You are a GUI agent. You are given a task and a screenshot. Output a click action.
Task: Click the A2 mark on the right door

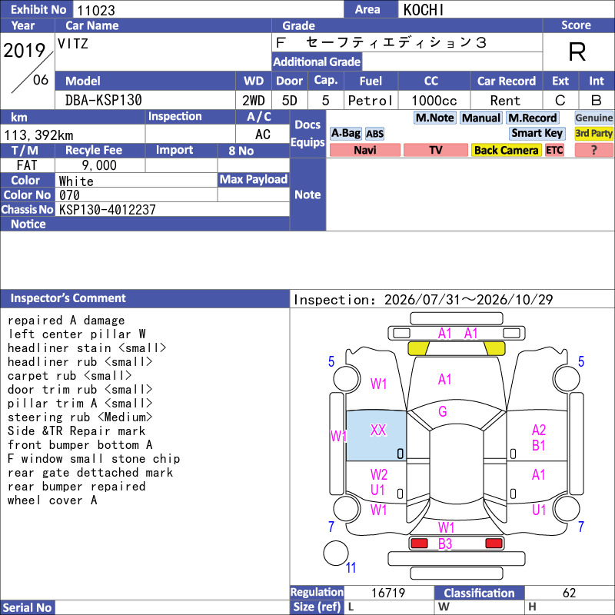pos(539,430)
